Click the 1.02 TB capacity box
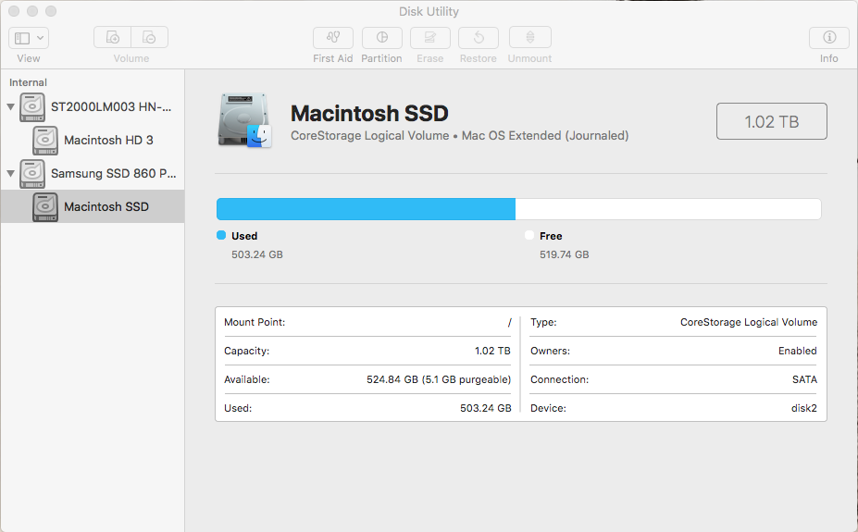The width and height of the screenshot is (858, 532). point(772,121)
